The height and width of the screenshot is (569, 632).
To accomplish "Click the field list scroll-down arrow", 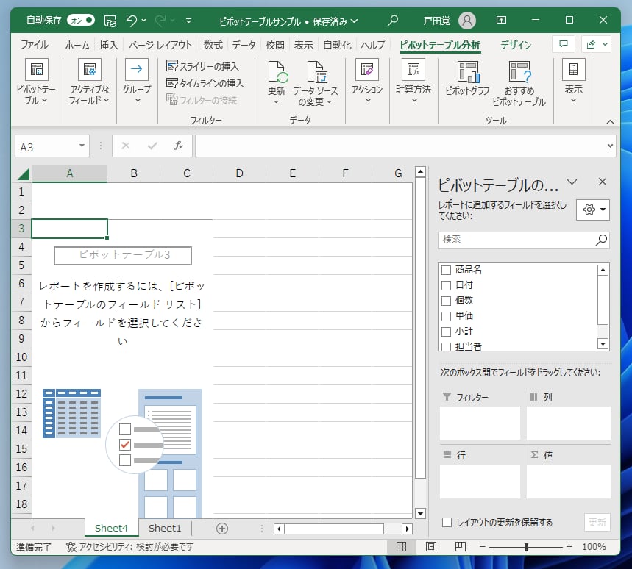I will (603, 343).
